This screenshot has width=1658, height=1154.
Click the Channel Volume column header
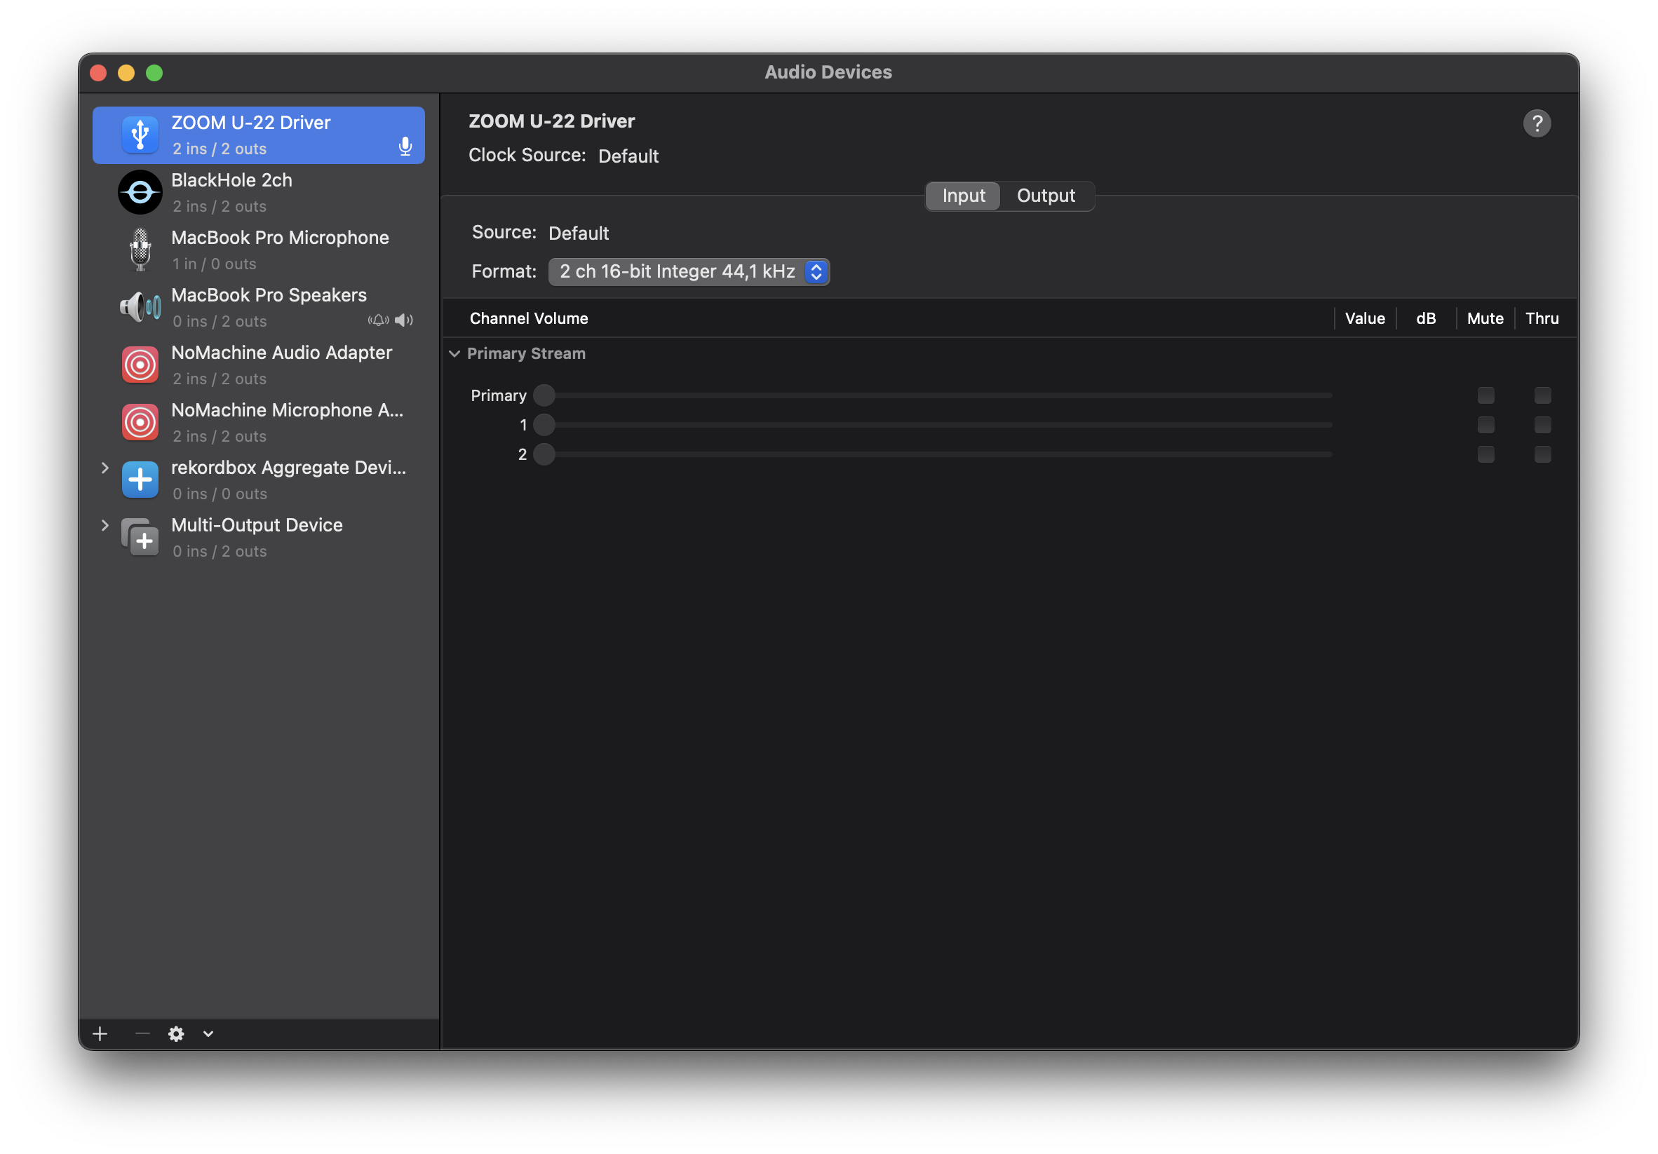529,318
